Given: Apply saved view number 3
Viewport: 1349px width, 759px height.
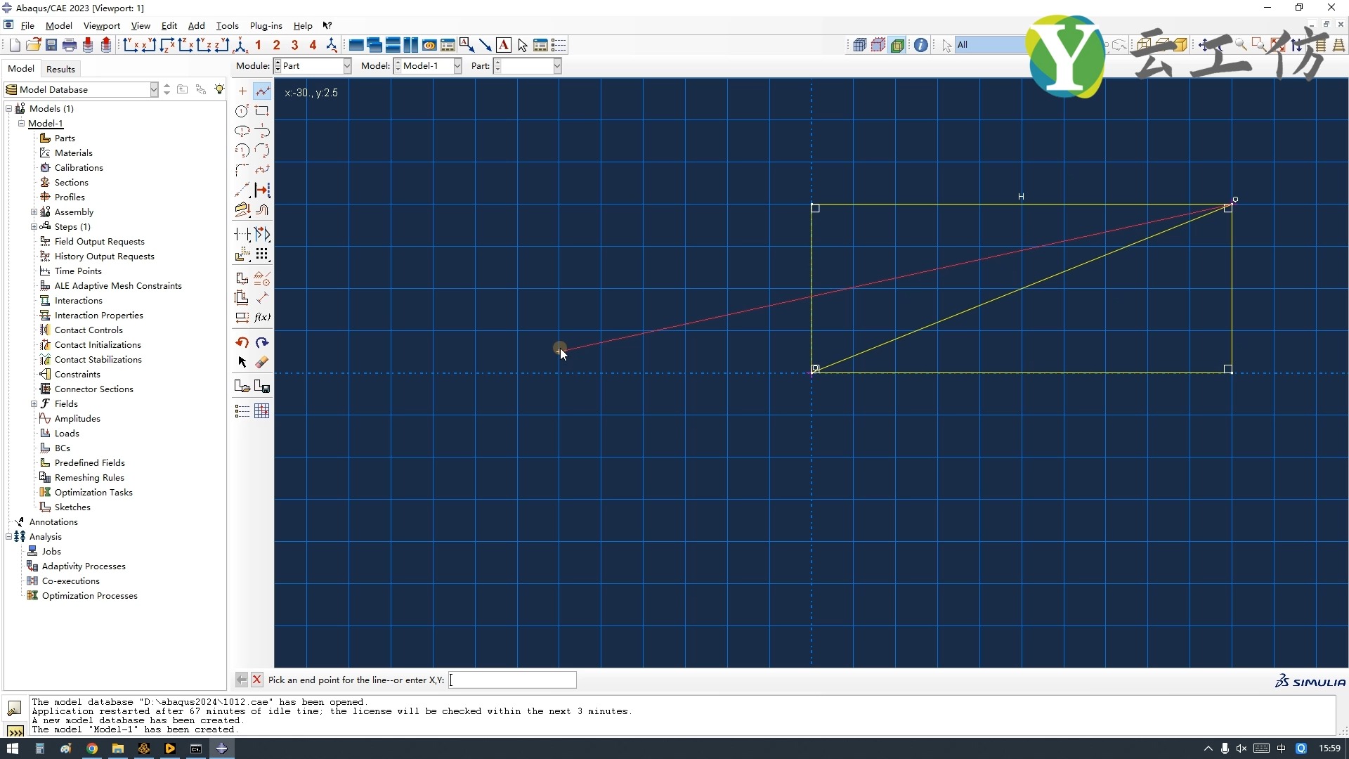Looking at the screenshot, I should click(x=294, y=46).
